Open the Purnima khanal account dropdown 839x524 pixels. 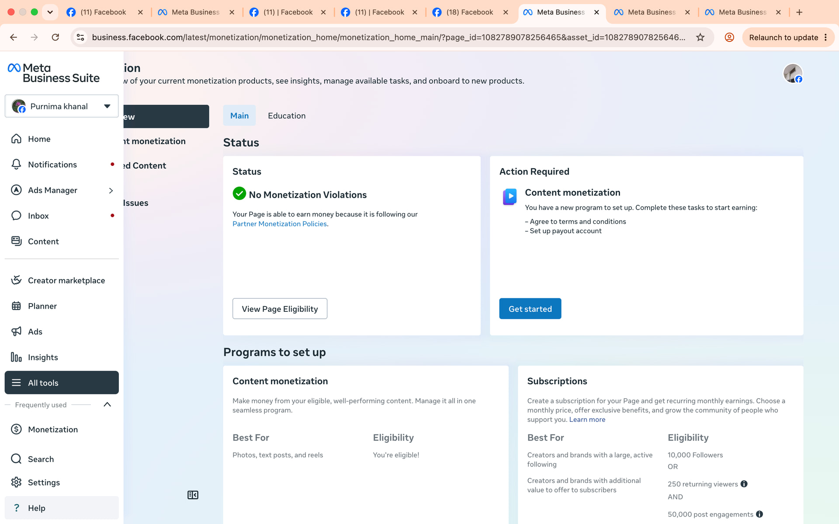62,106
